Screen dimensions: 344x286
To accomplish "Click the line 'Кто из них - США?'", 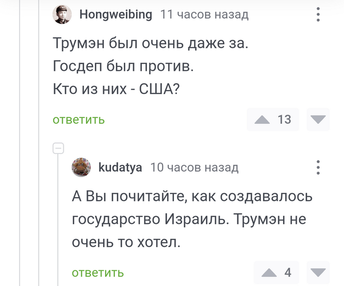I will point(115,89).
